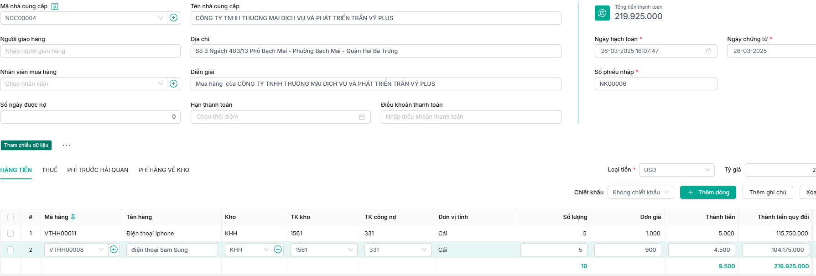
Task: Click the dollar icon next to Mã nhà cung cấp
Action: (x=55, y=6)
